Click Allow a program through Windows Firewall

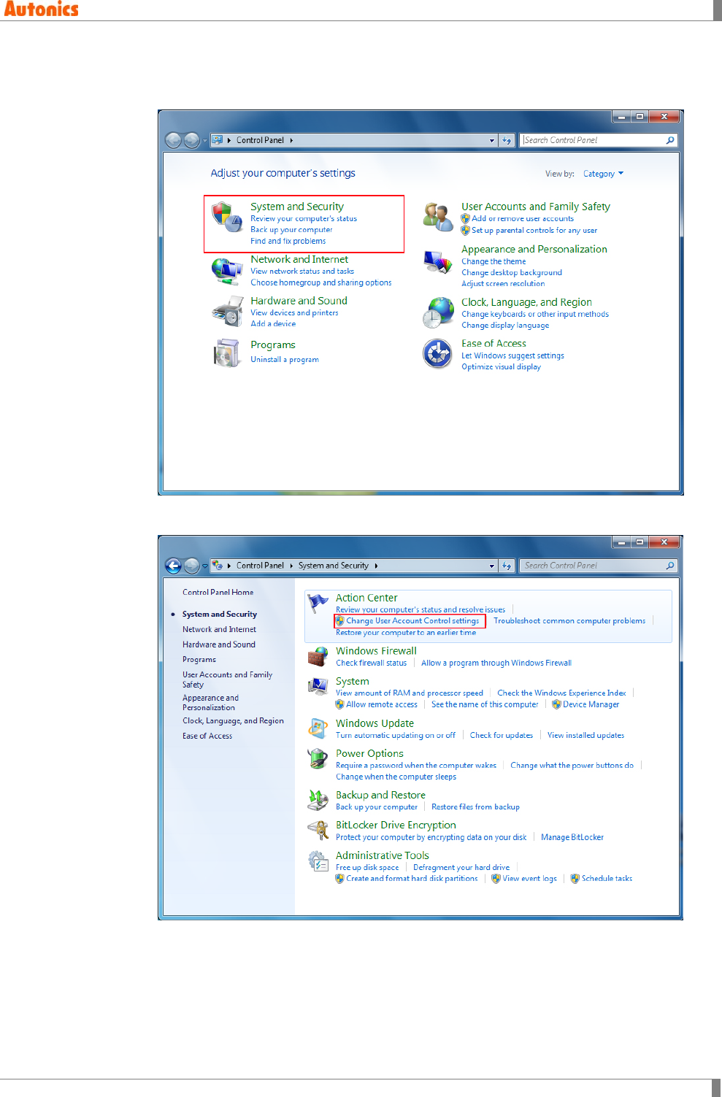pos(496,663)
